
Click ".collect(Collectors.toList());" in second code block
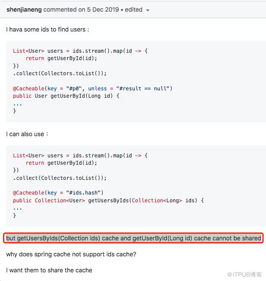(x=60, y=178)
